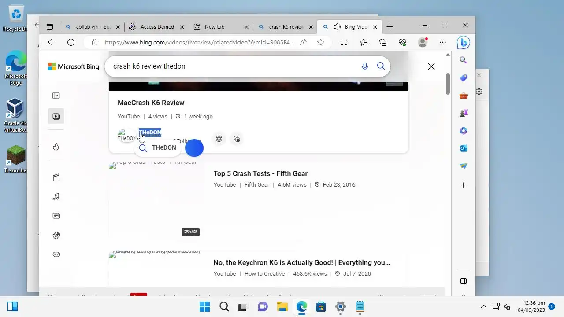The width and height of the screenshot is (564, 317).
Task: Click the Edge back navigation arrow
Action: (52, 42)
